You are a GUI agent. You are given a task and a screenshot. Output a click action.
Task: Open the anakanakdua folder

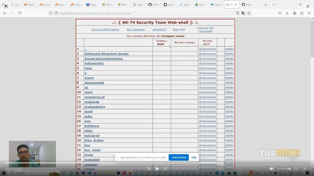click(95, 107)
